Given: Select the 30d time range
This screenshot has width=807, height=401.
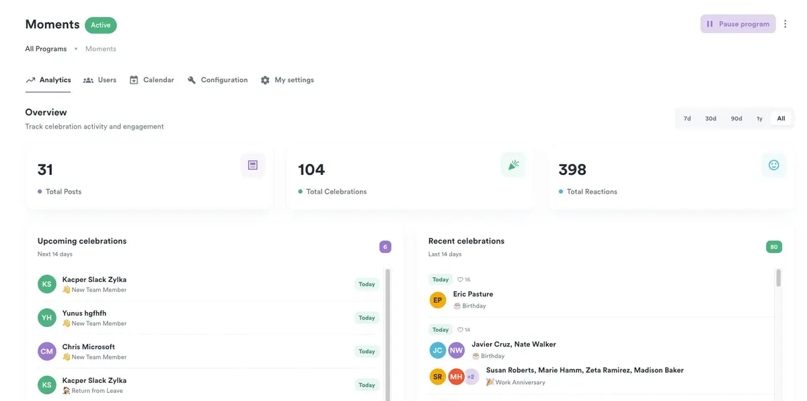Looking at the screenshot, I should 711,118.
